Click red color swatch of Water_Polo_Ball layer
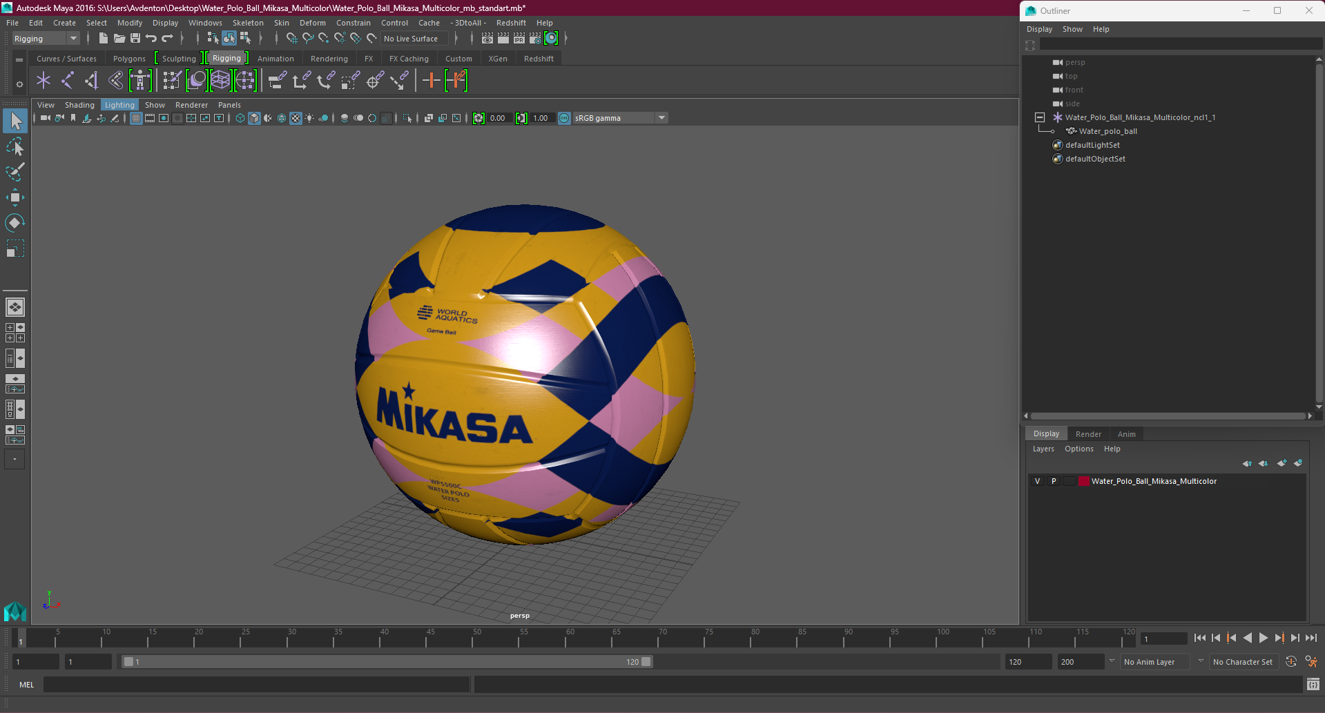The height and width of the screenshot is (713, 1325). [x=1083, y=481]
